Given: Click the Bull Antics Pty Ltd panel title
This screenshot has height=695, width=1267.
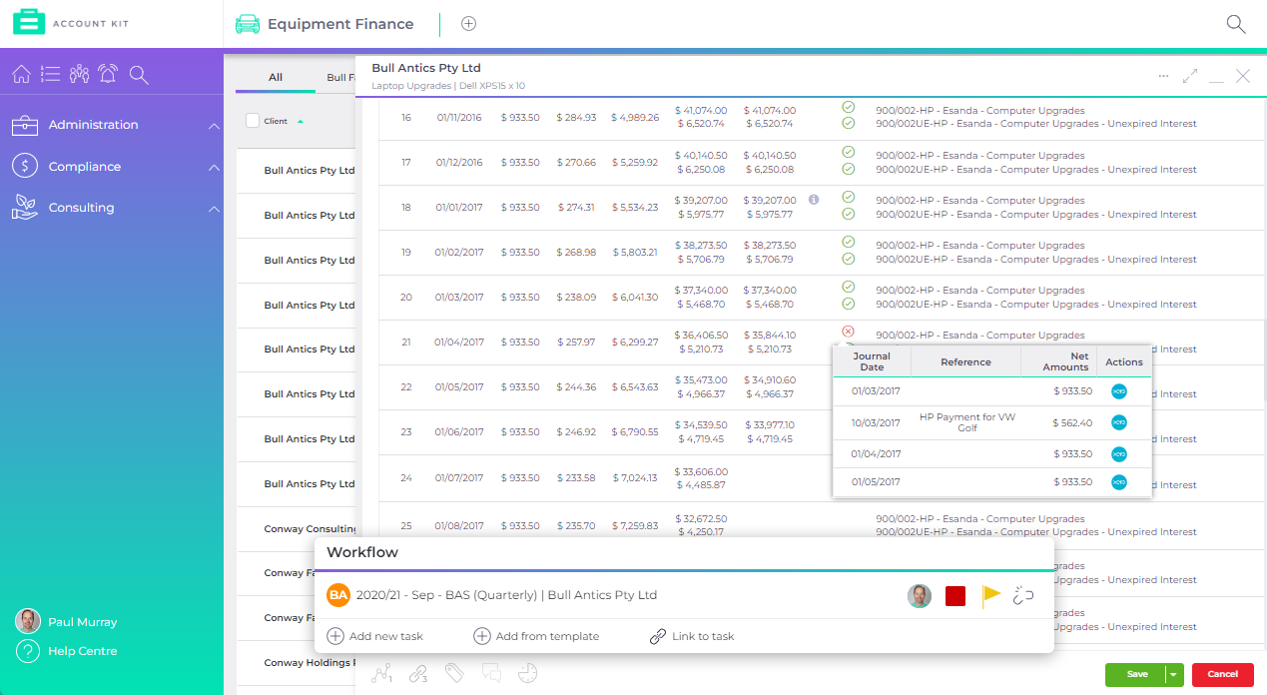Looking at the screenshot, I should pos(426,68).
